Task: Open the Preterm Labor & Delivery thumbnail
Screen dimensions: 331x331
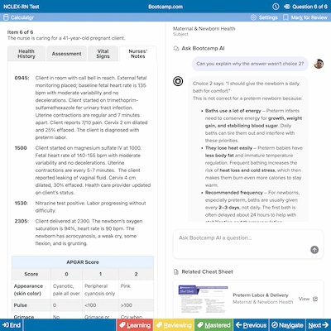Action: click(204, 299)
